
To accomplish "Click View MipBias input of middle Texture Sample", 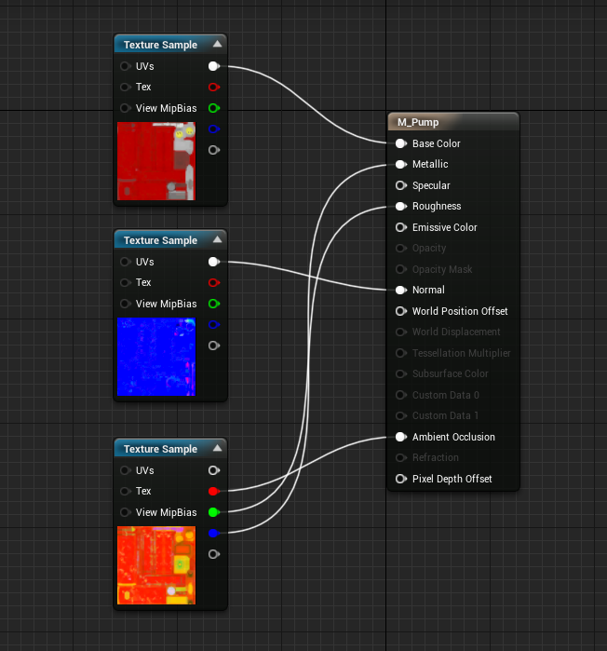I will 126,304.
